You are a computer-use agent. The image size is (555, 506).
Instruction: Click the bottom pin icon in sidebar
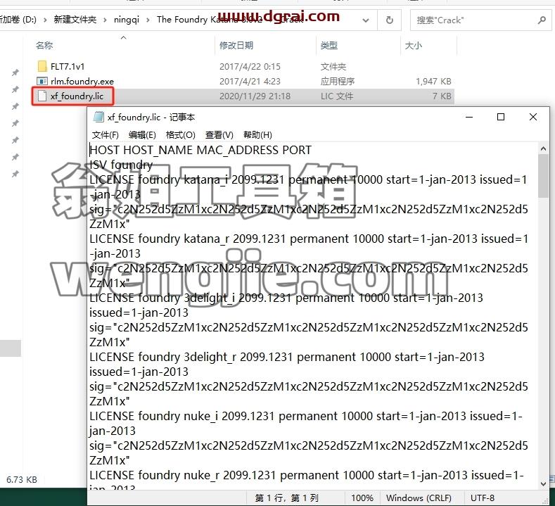click(15, 175)
